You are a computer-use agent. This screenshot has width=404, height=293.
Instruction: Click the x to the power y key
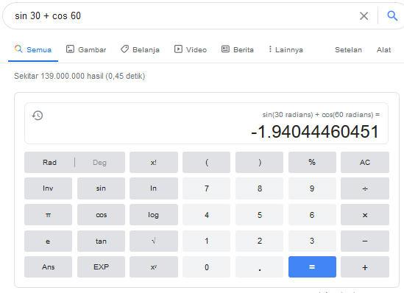154,266
